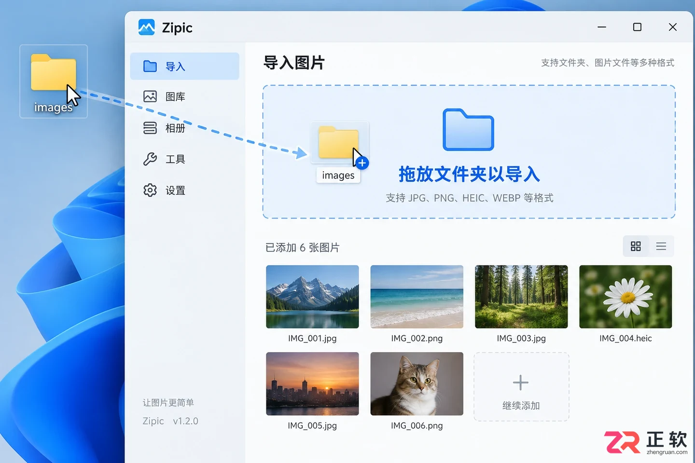Select the images folder on the desktop
The image size is (695, 463).
click(54, 81)
